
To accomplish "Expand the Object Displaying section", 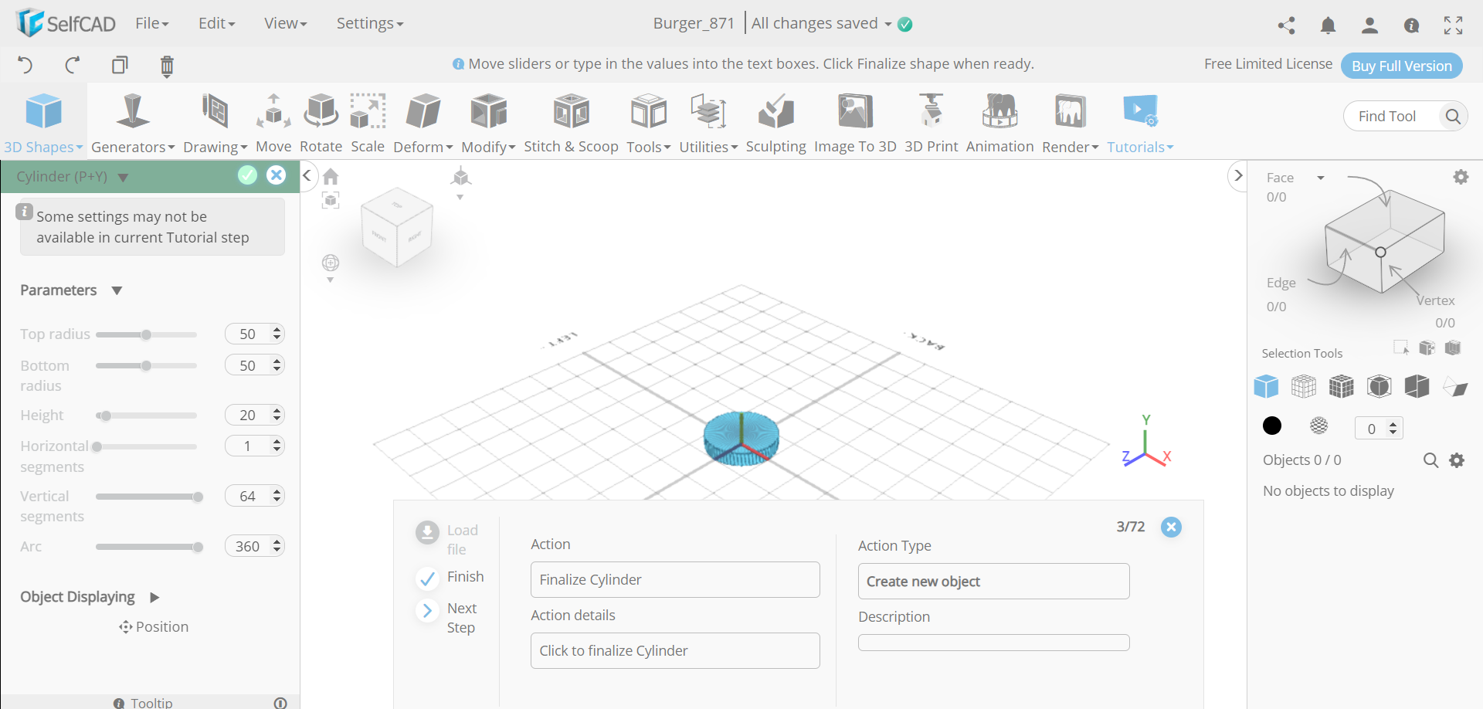I will pyautogui.click(x=154, y=597).
